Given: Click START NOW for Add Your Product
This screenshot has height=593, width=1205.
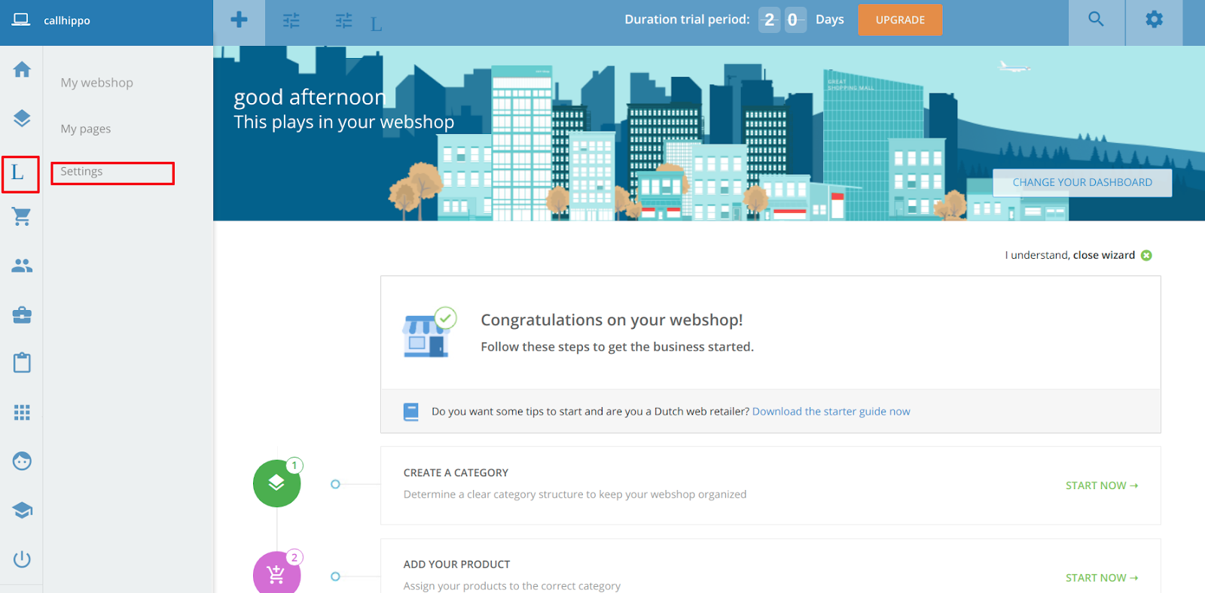Looking at the screenshot, I should [x=1102, y=578].
